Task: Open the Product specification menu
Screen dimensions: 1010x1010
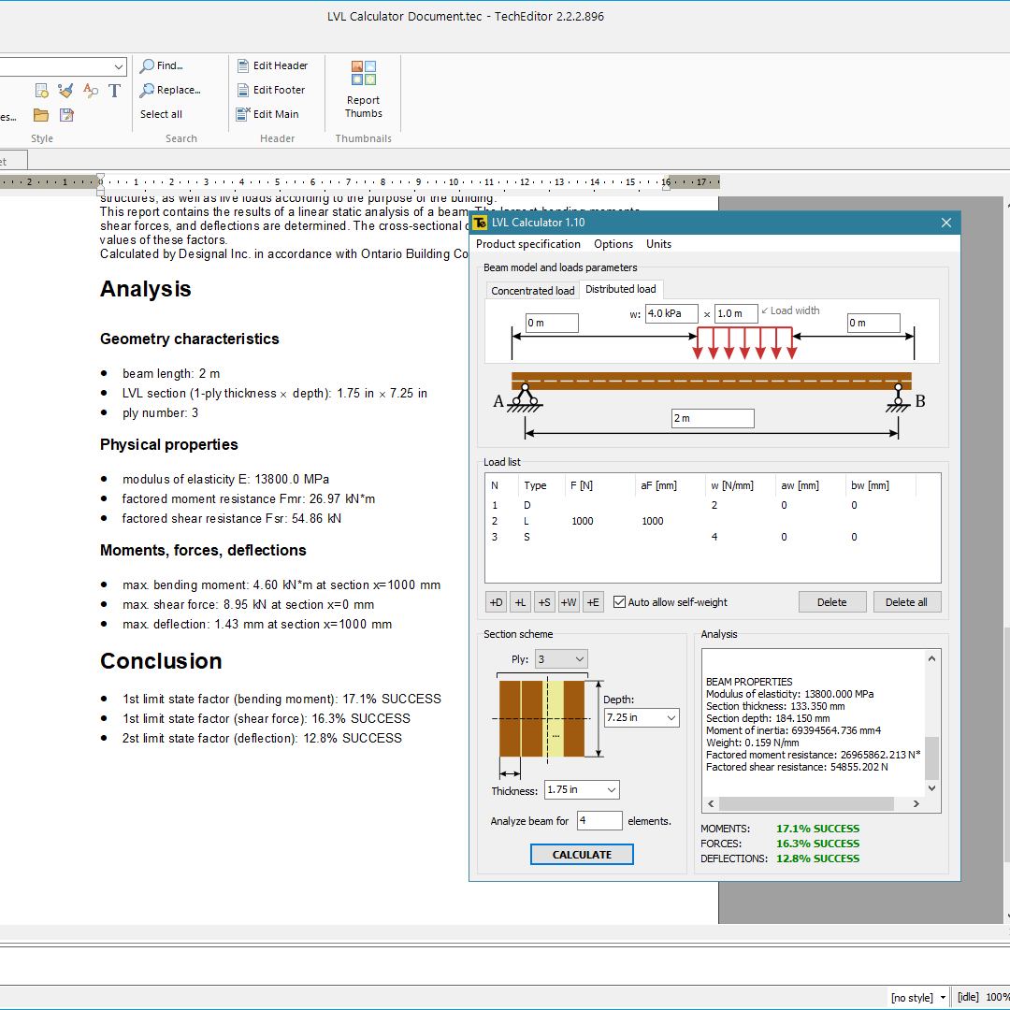Action: (x=528, y=244)
